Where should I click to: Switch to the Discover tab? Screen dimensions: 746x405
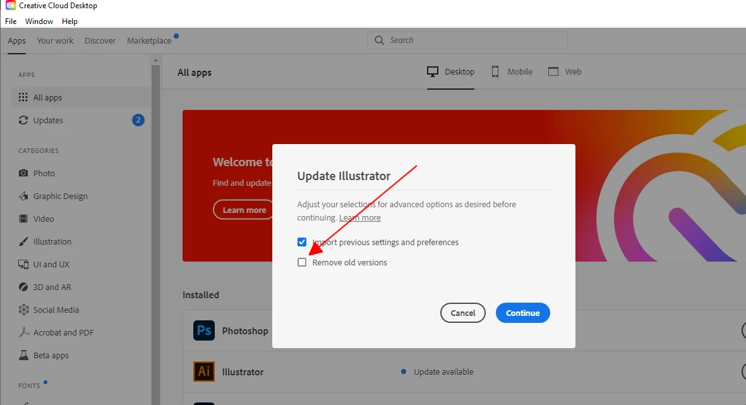(x=100, y=40)
